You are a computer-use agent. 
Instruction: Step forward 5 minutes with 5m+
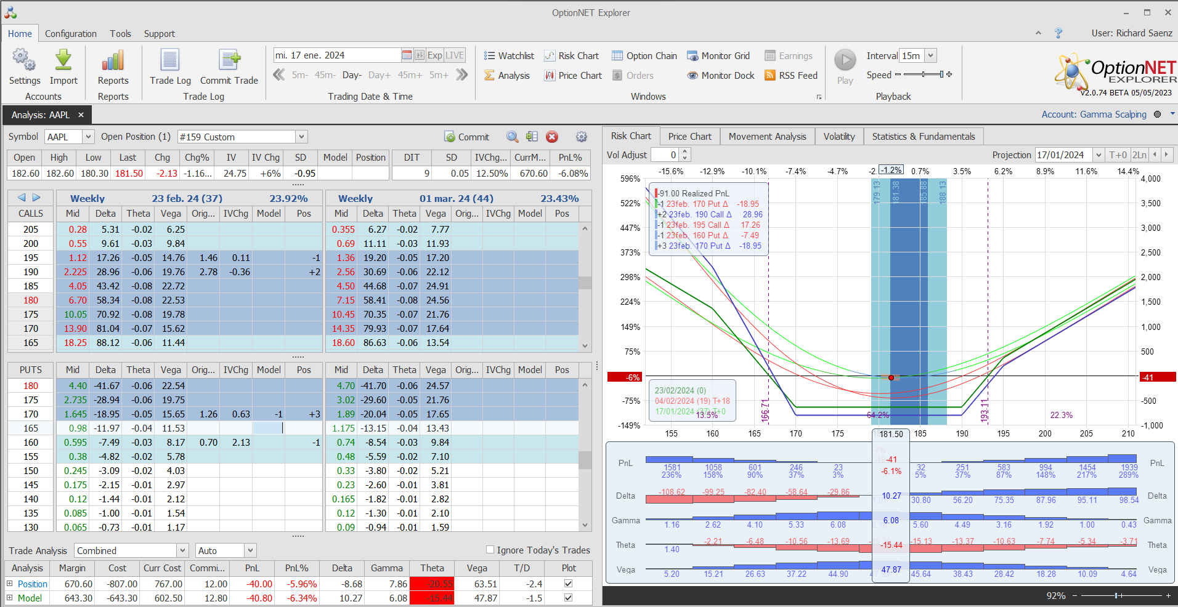(439, 75)
